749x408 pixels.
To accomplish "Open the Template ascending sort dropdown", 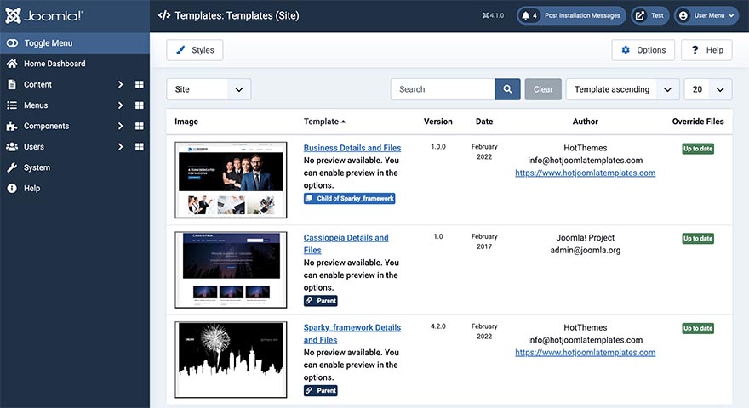I will 623,89.
